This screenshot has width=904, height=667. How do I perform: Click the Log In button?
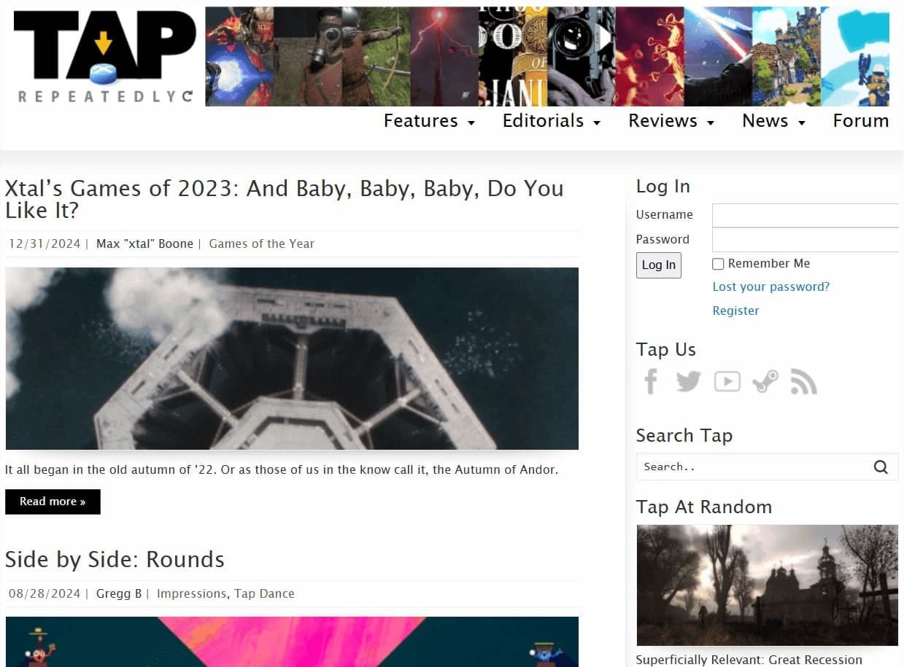[659, 265]
